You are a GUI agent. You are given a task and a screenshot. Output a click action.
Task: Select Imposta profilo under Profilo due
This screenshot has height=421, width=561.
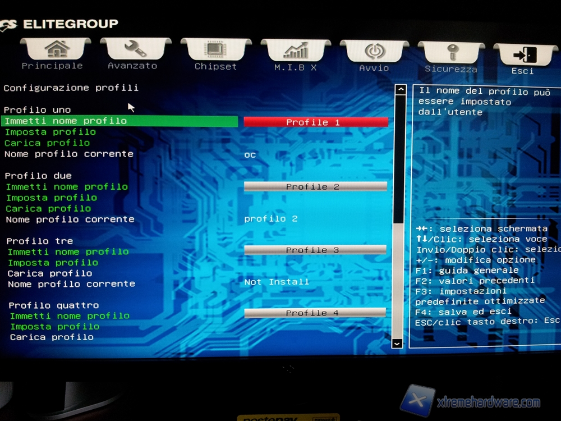pyautogui.click(x=52, y=198)
